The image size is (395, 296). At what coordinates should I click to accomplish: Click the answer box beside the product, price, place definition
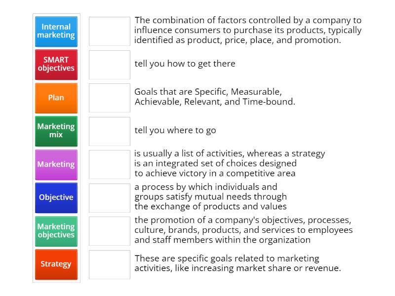tap(109, 31)
